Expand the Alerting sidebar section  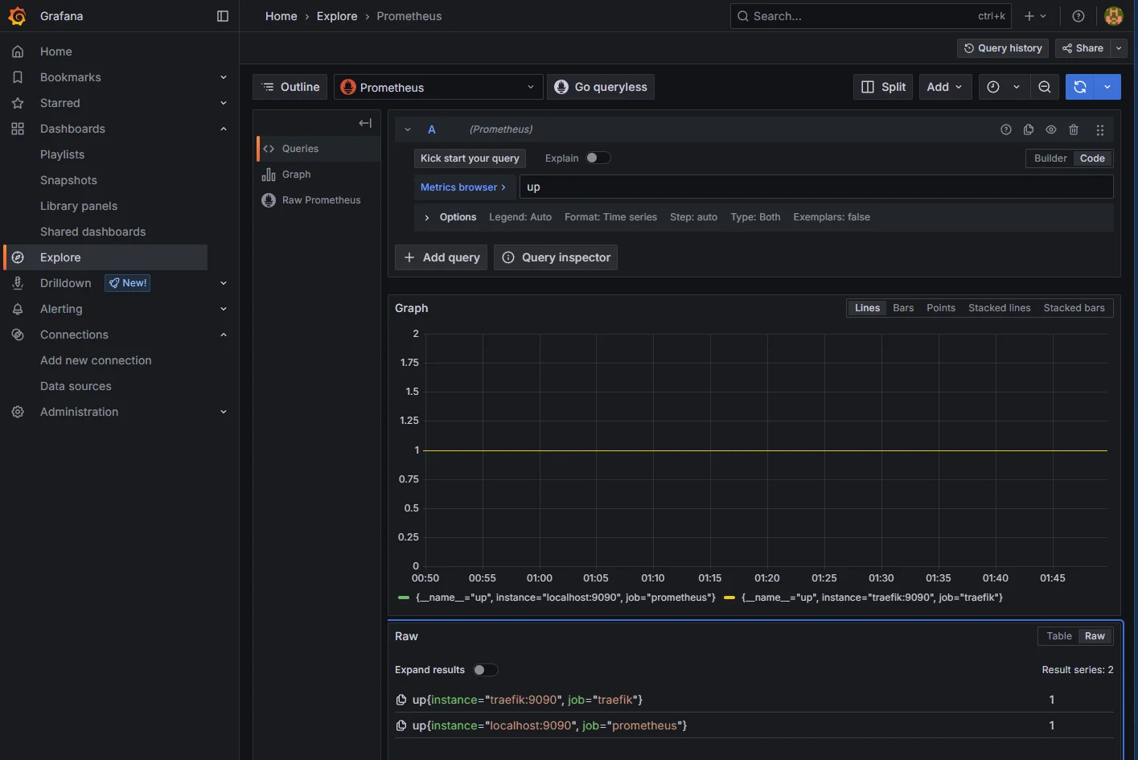pos(224,309)
